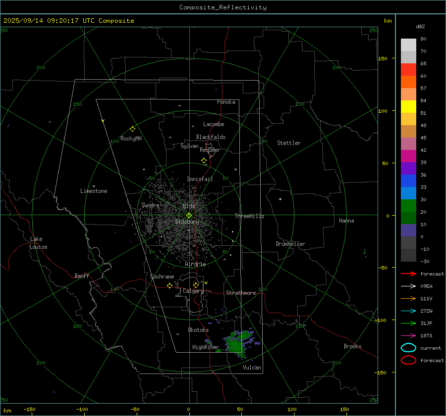Click the Blackfalds town label
446x416 pixels.
coord(211,137)
